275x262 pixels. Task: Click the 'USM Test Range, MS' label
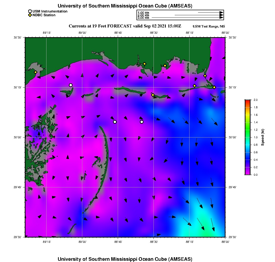[x=209, y=26]
